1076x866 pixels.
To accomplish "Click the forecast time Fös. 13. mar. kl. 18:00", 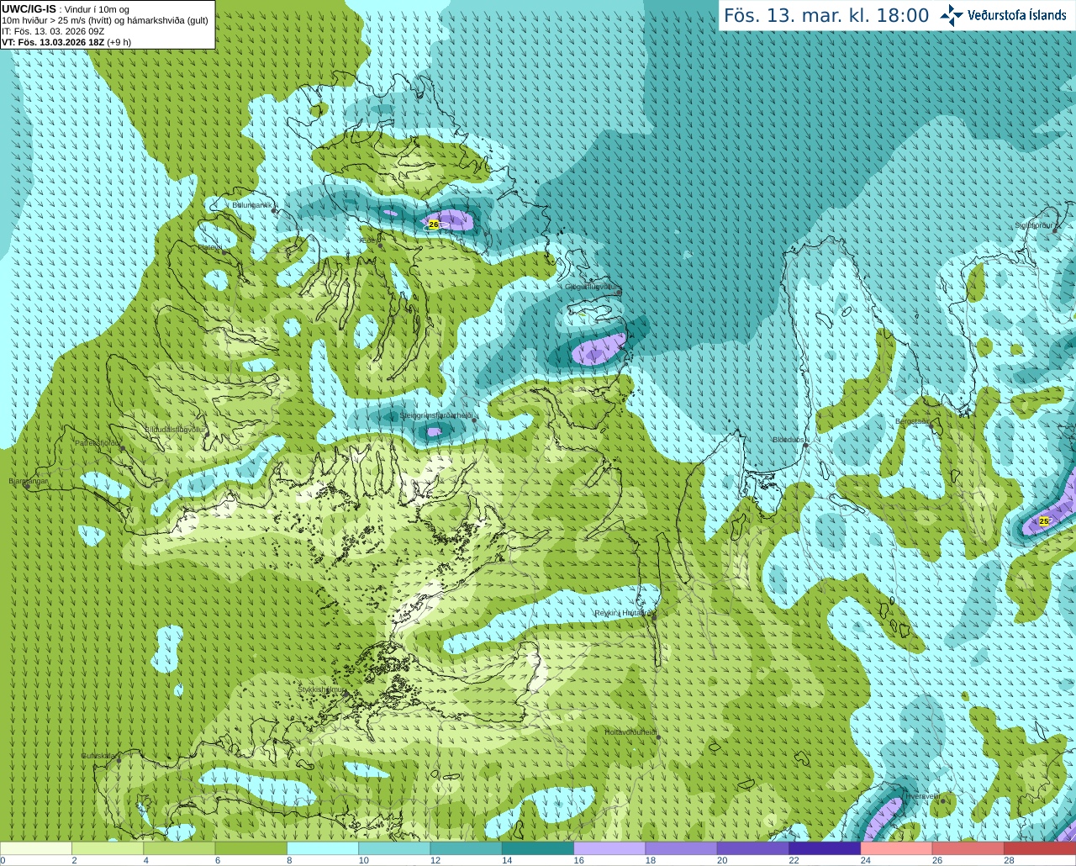I will (826, 15).
